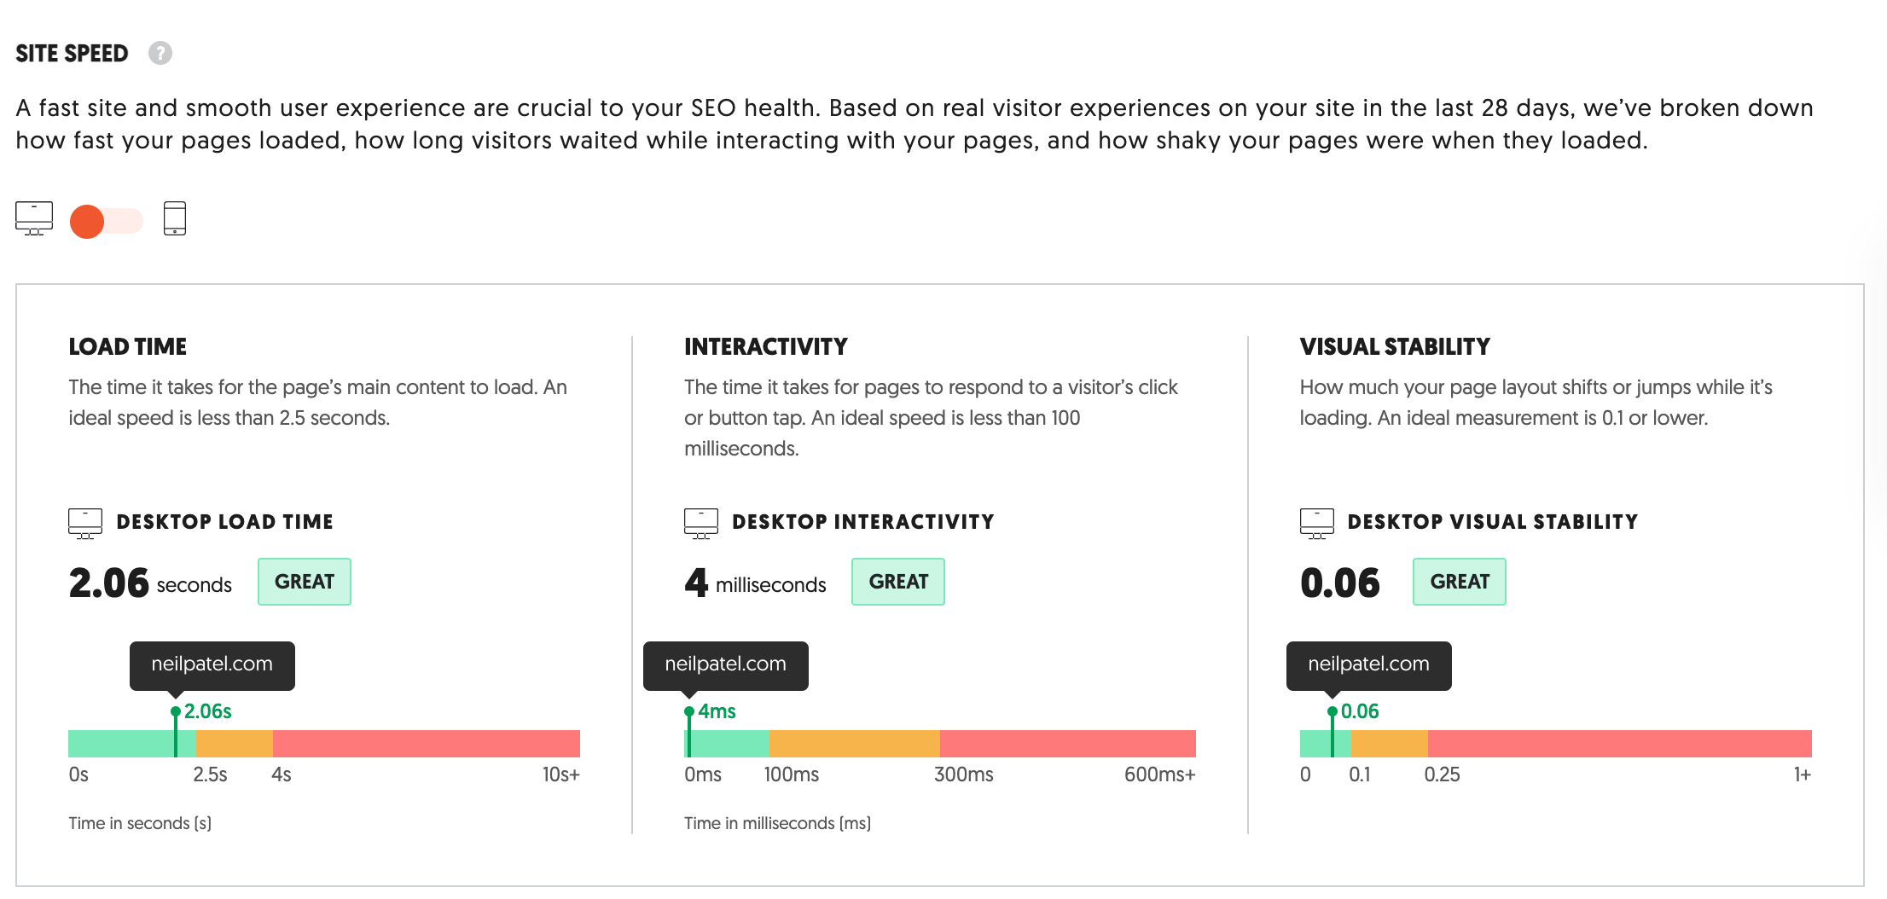
Task: Click the neilpatel.com tooltip above interactivity bar
Action: point(726,664)
